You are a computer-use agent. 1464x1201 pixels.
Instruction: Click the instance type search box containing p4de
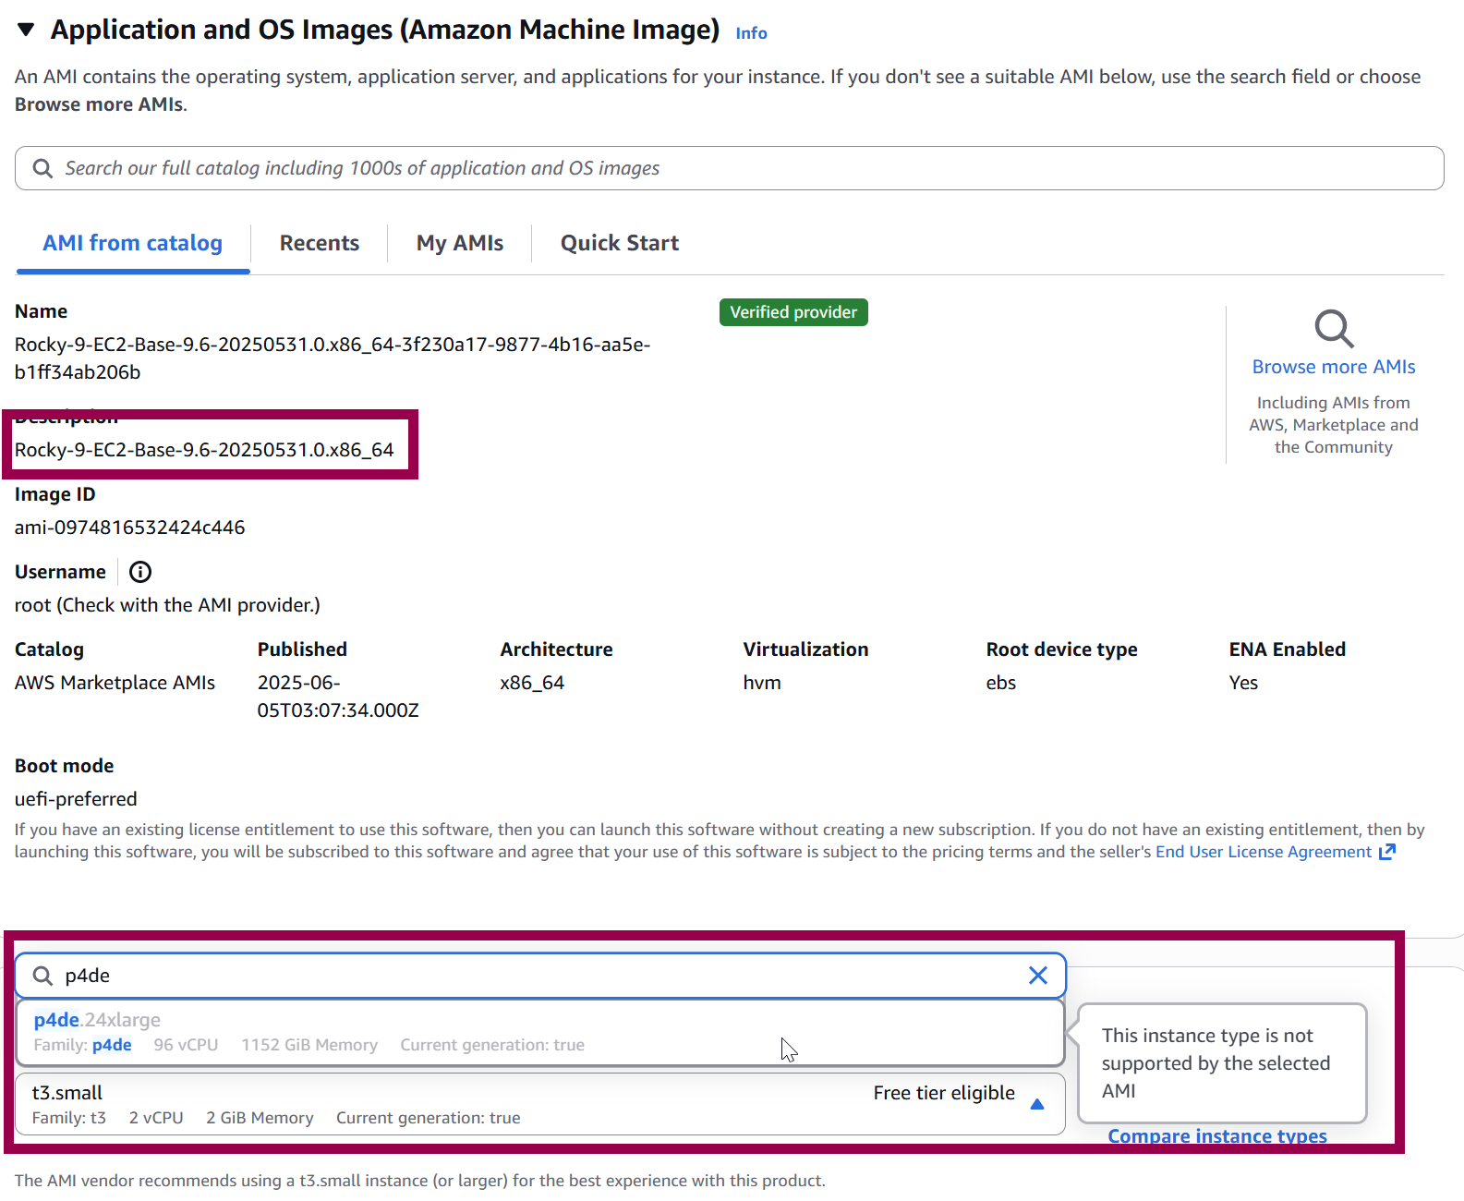pyautogui.click(x=536, y=976)
